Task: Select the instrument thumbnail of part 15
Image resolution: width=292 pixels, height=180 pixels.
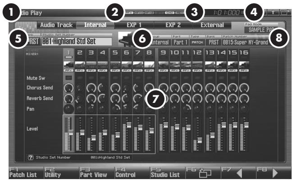Action: pos(233,65)
